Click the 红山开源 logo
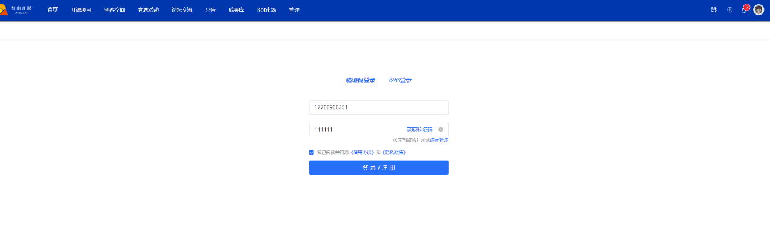The height and width of the screenshot is (237, 770). (x=16, y=10)
